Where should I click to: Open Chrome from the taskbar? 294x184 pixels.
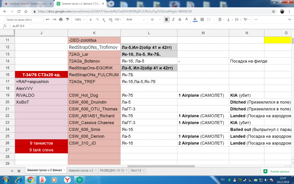pos(30,180)
